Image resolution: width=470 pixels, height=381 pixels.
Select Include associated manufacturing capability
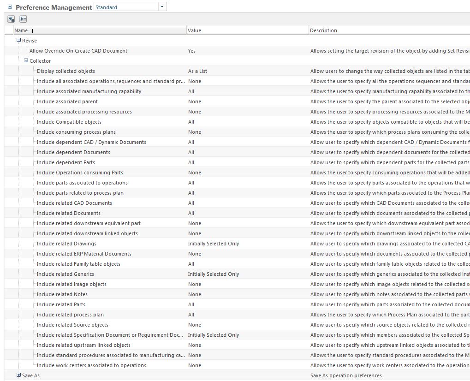pos(89,91)
